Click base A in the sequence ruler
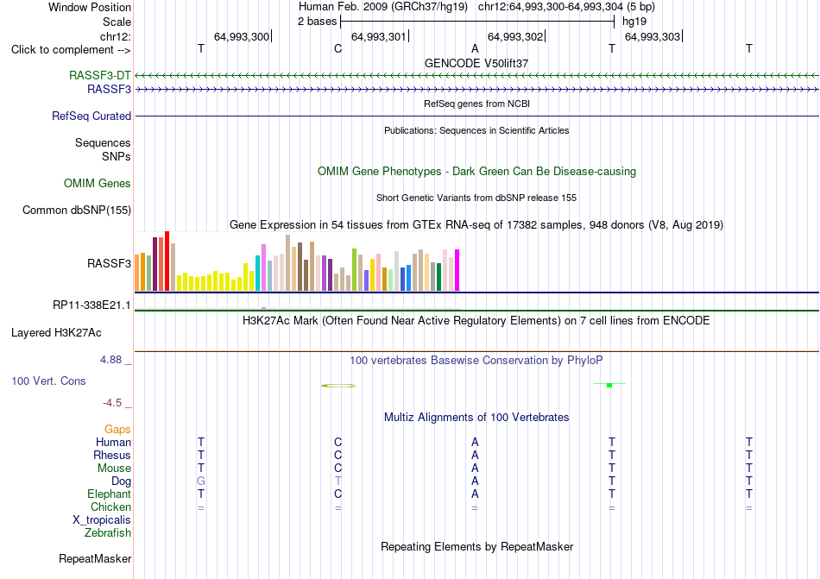The width and height of the screenshot is (820, 579). (x=475, y=49)
